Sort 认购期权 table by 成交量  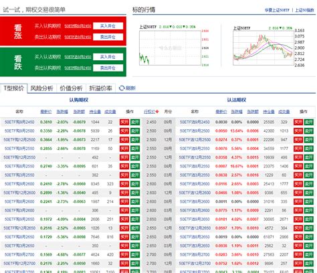point(110,112)
